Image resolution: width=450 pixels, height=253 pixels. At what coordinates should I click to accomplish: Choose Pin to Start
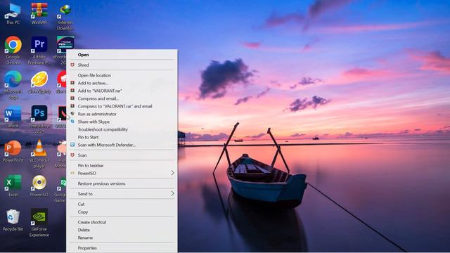122,137
